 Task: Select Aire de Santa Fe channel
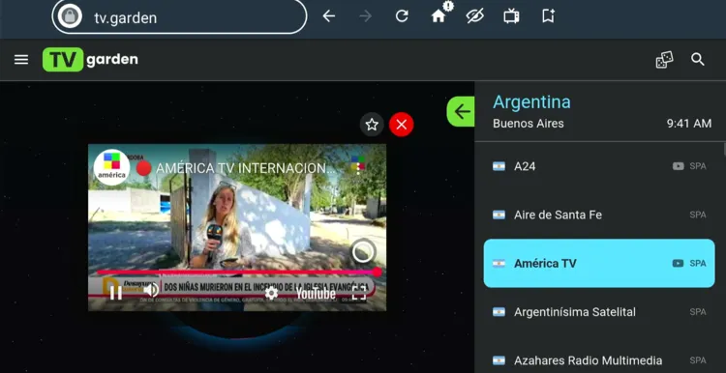[599, 215]
